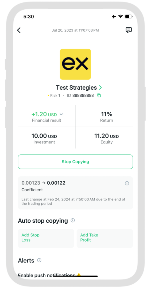
Task: Expand the Financial result dropdown arrow
Action: (61, 115)
